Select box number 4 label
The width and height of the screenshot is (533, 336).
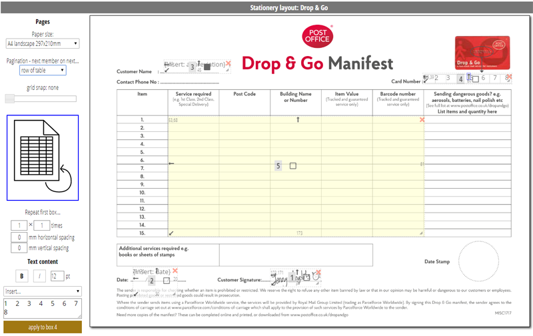click(x=460, y=79)
